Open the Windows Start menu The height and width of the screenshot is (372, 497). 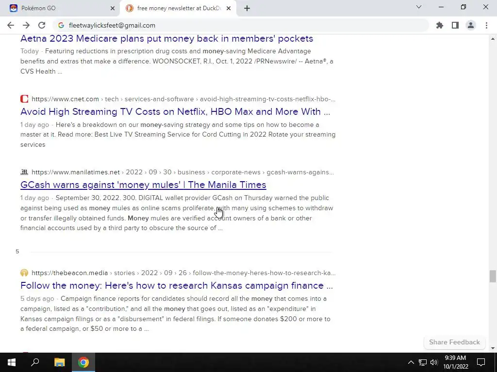(x=12, y=362)
